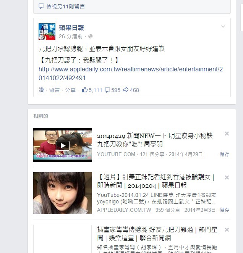Click the thumbs-up icon showing 5,111 likes
Viewport: 243px width, 253px height.
(x=85, y=90)
